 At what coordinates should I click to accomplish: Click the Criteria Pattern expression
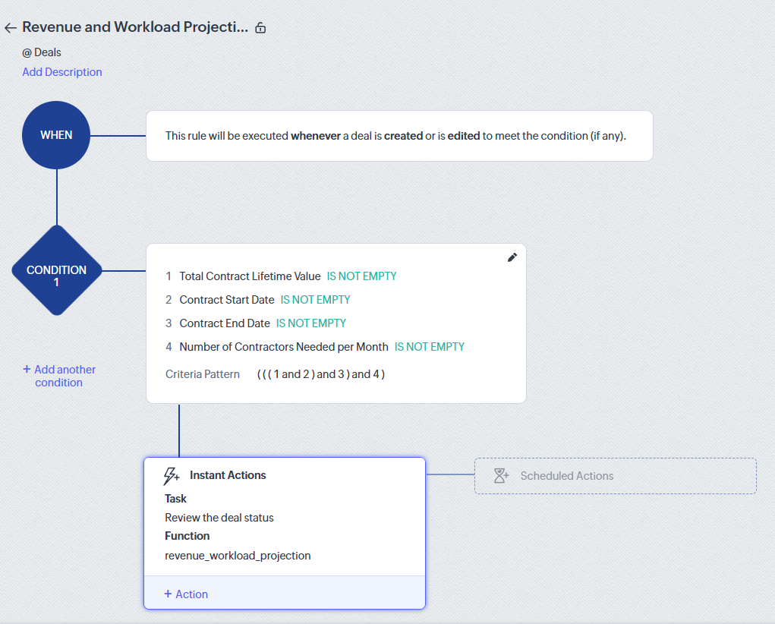tap(321, 374)
